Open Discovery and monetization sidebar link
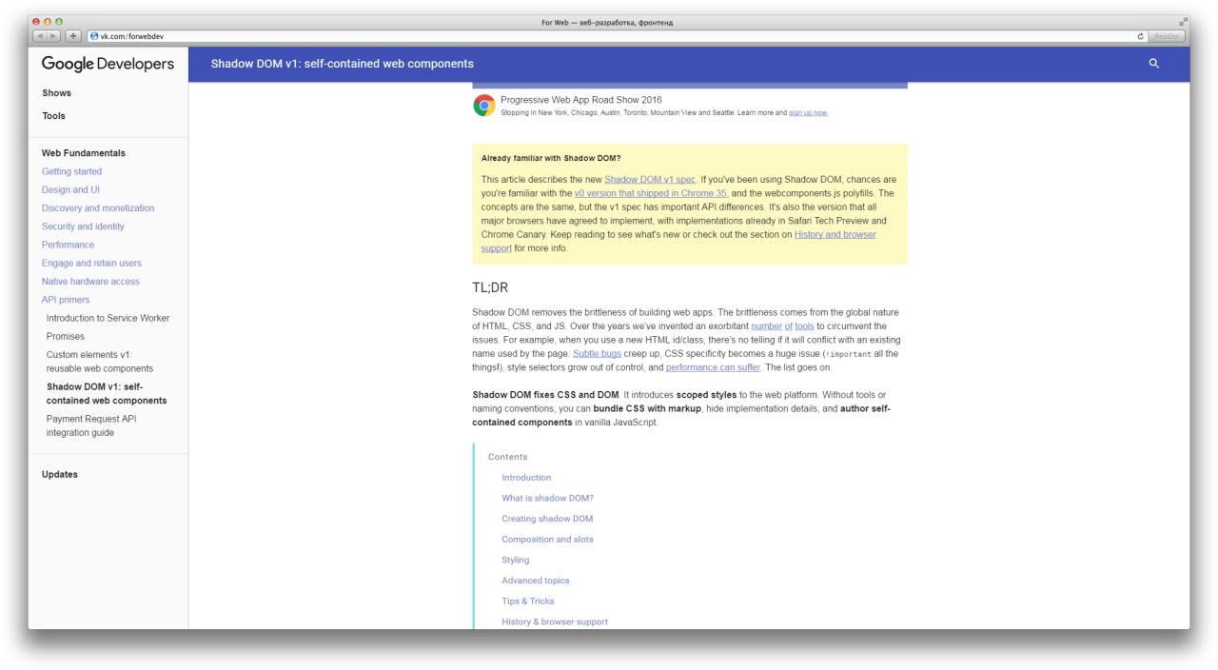1218x670 pixels. click(98, 207)
